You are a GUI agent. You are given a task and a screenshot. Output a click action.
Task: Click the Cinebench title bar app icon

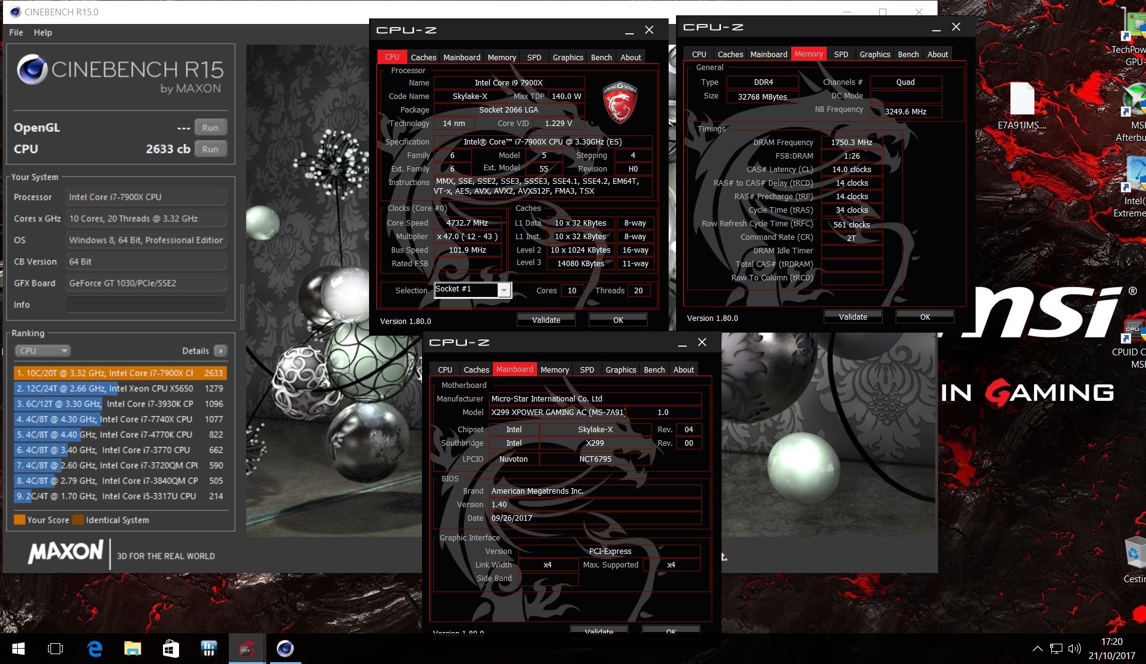tap(16, 12)
